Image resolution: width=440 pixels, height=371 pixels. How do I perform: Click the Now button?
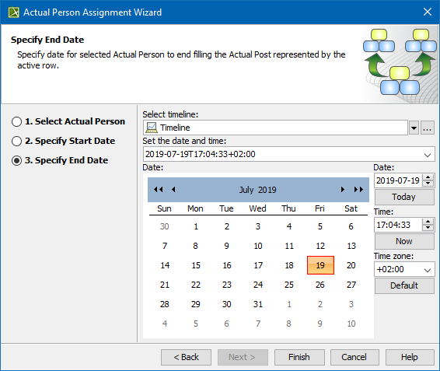404,241
